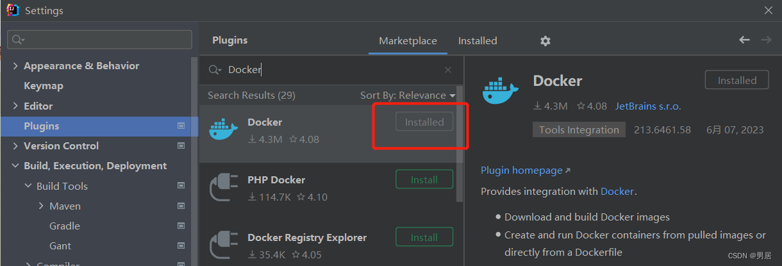Click the PHP Docker plug icon
The image size is (782, 266).
pos(224,187)
